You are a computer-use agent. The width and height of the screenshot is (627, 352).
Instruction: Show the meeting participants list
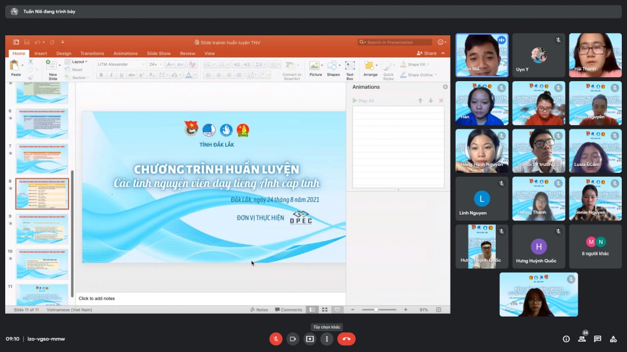pos(582,339)
